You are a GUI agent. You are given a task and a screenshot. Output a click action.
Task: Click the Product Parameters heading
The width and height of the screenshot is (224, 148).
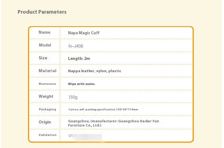pos(42,12)
